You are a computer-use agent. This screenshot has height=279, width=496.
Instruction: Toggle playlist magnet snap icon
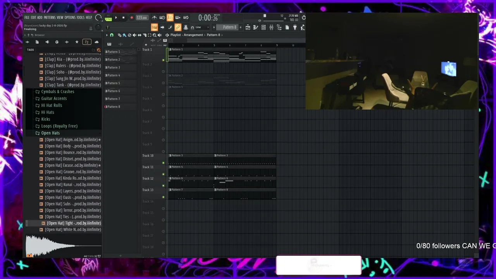112,35
